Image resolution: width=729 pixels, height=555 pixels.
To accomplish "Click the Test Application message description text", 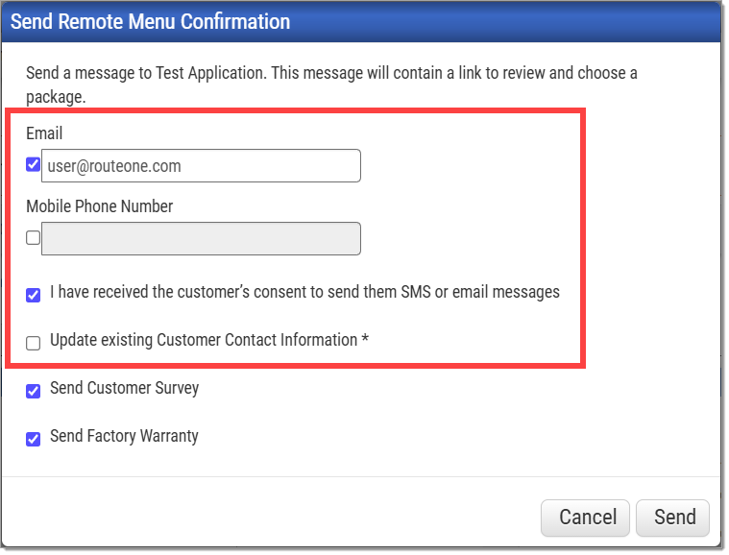I will point(331,85).
